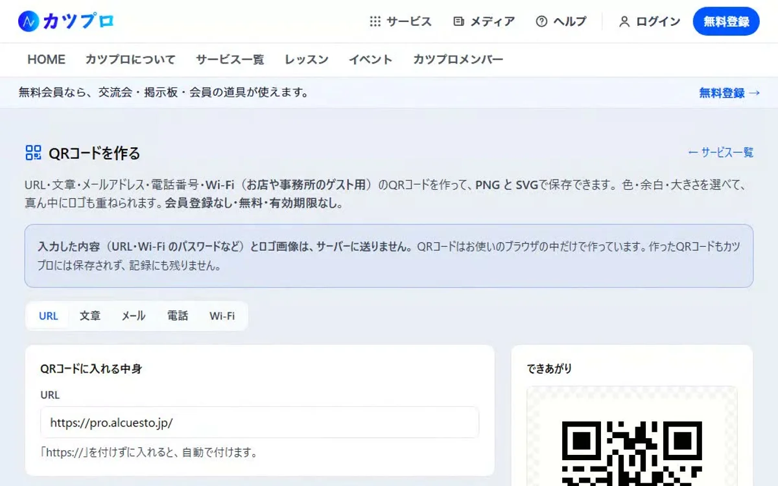Go back via ← サービス一覧 link
778x486 pixels.
[x=720, y=152]
